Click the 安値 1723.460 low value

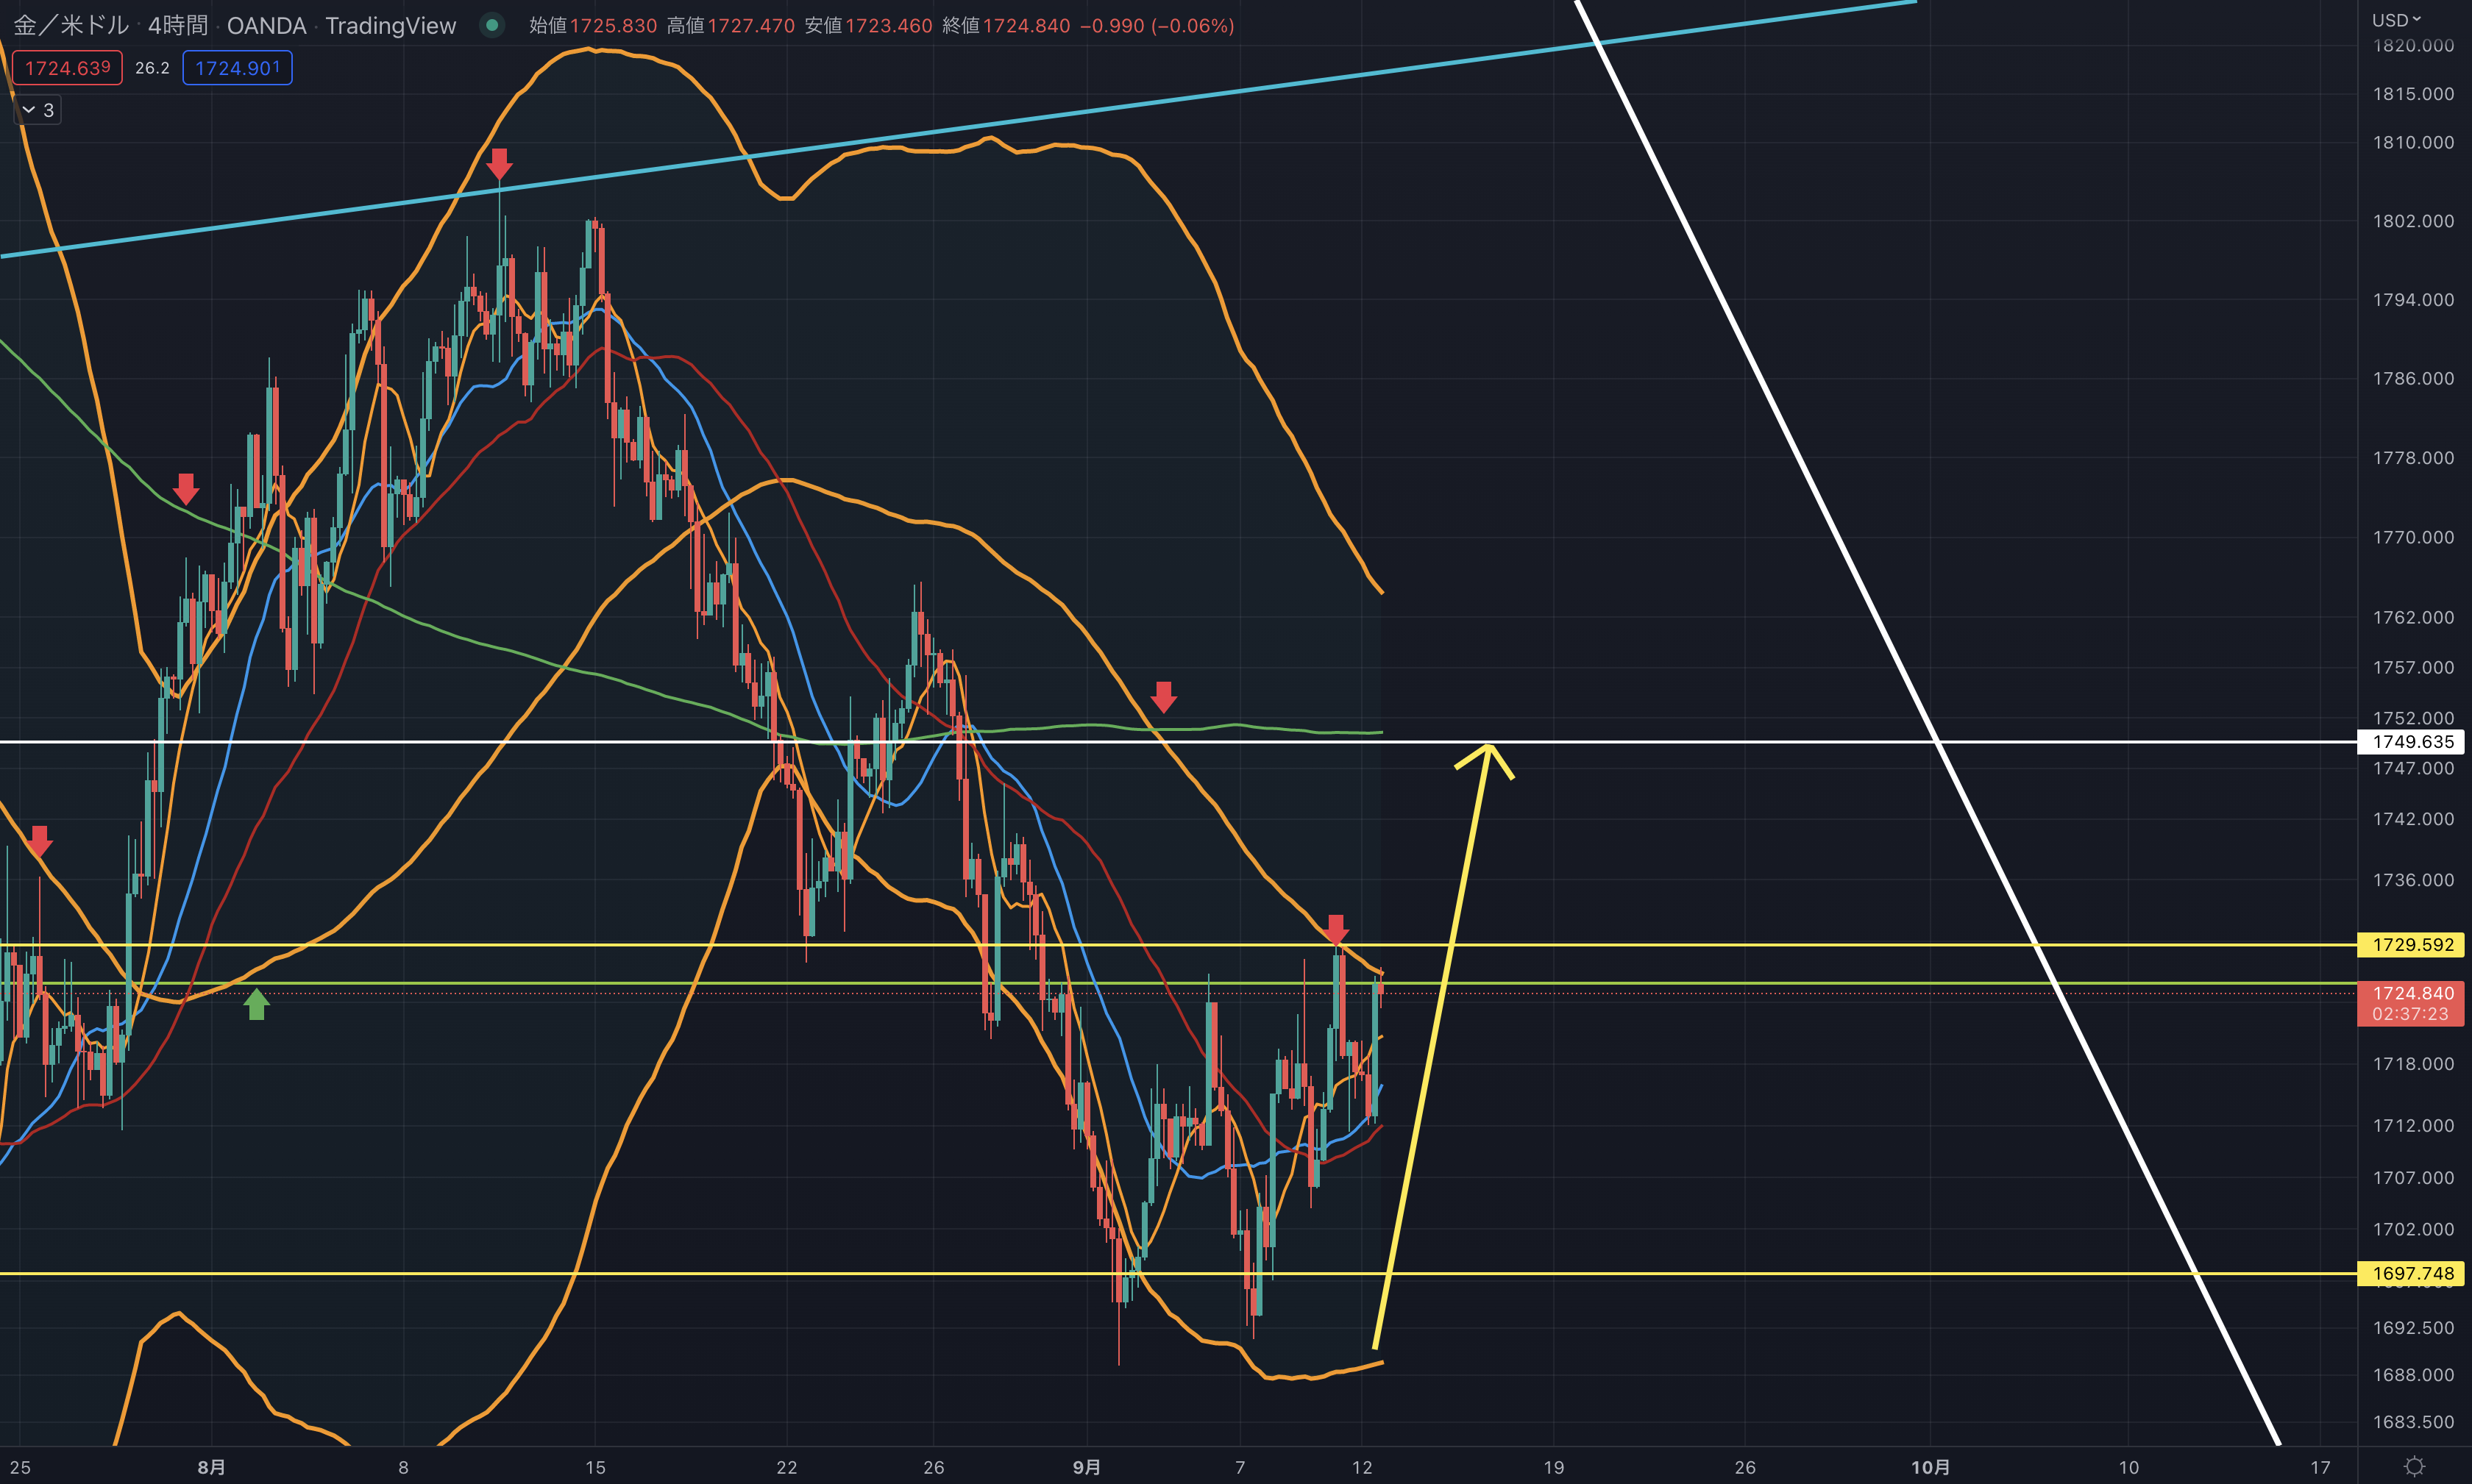[868, 25]
